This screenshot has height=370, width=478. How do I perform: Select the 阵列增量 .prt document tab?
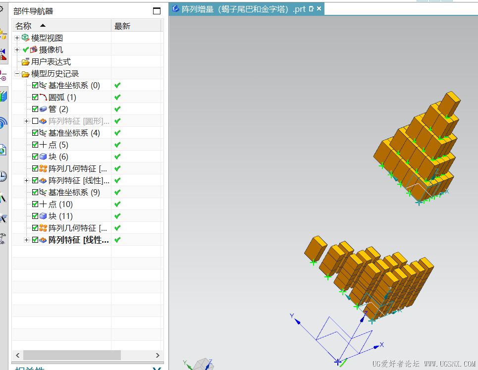[x=244, y=9]
